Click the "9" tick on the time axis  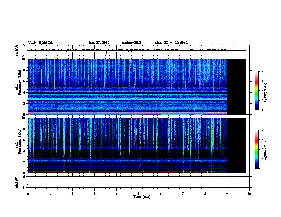click(227, 194)
